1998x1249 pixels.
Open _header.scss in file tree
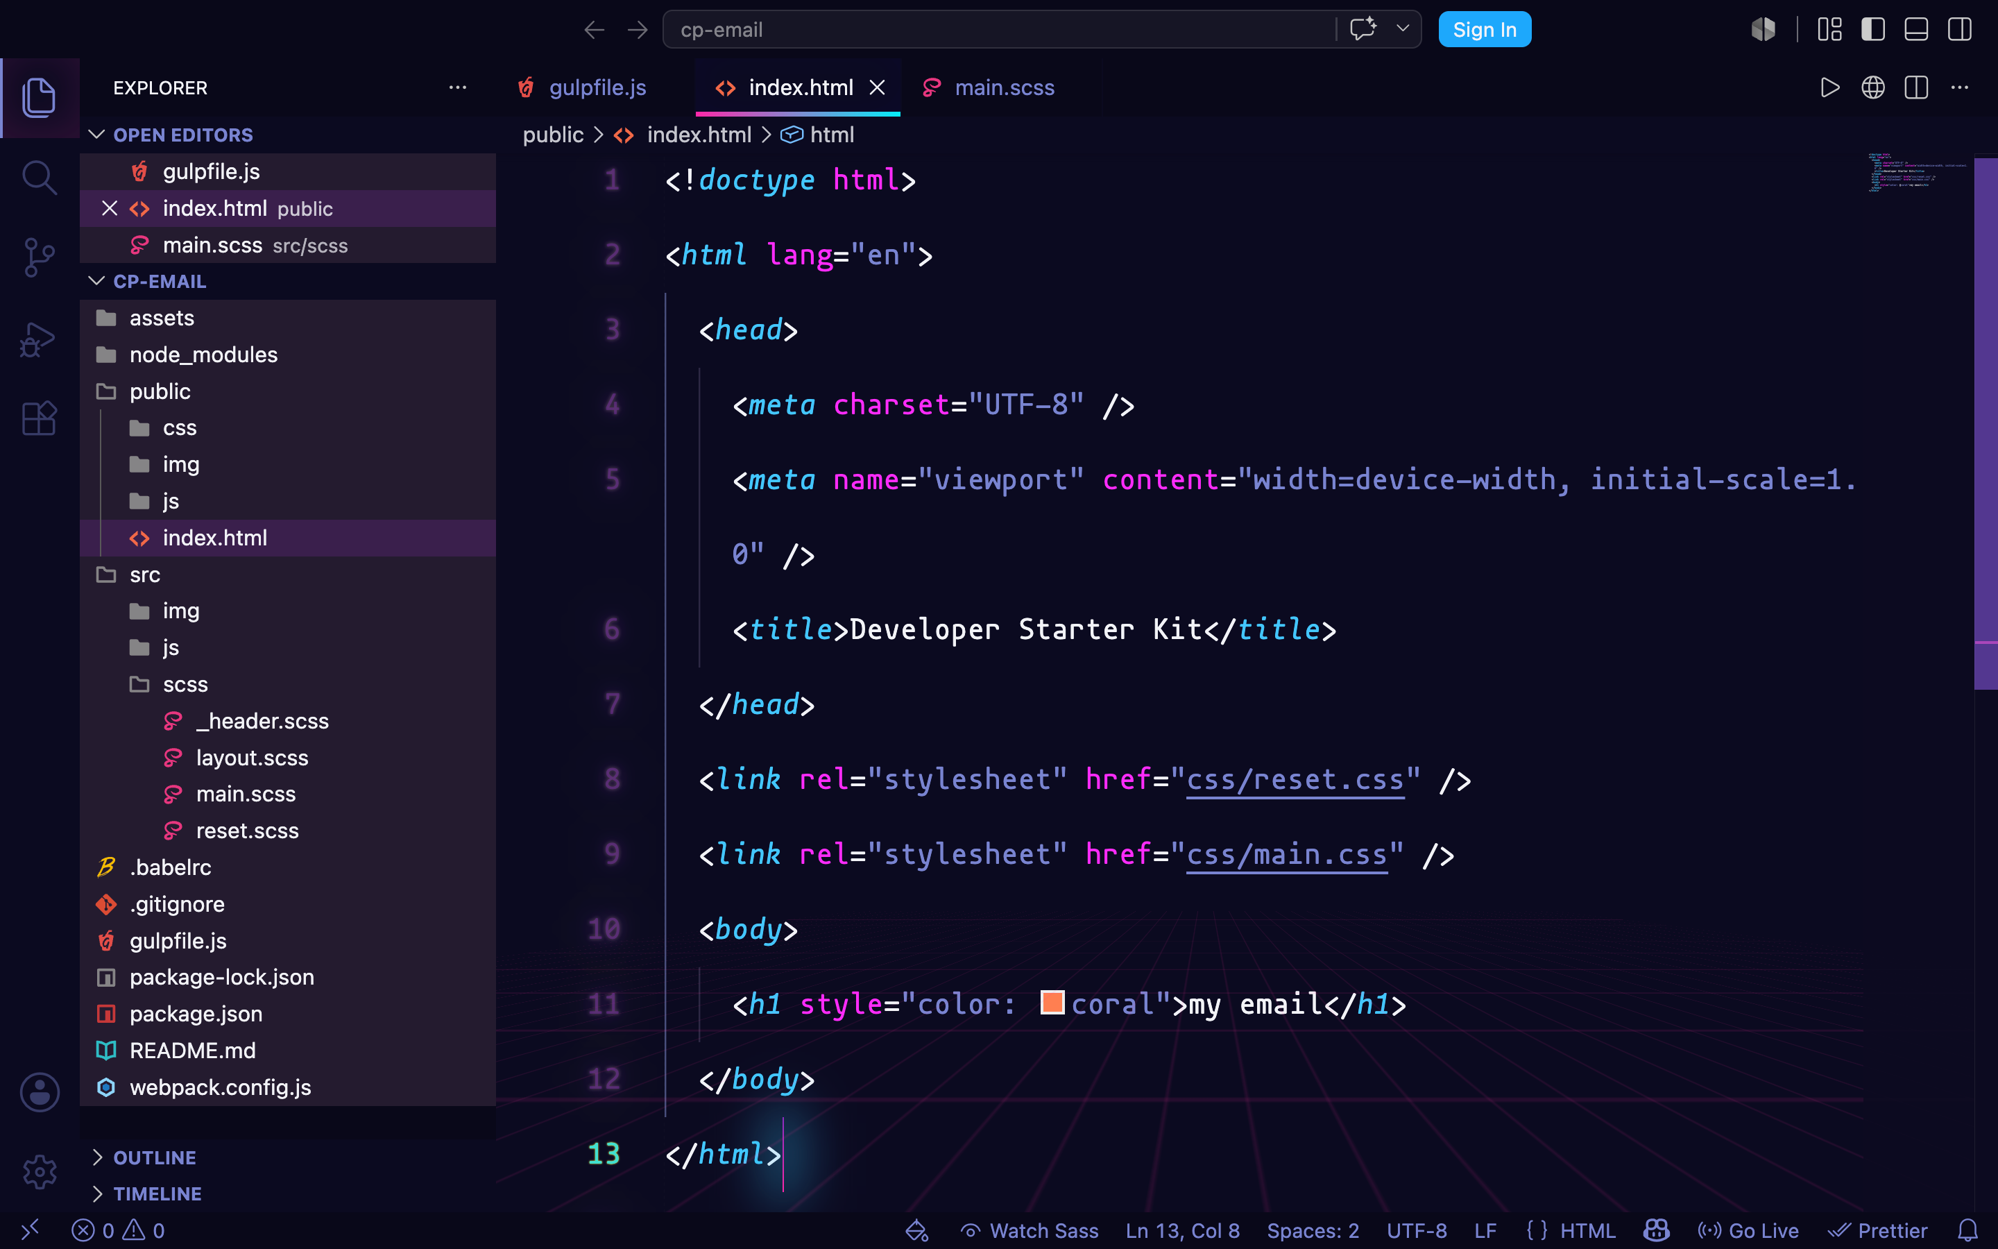point(287,721)
